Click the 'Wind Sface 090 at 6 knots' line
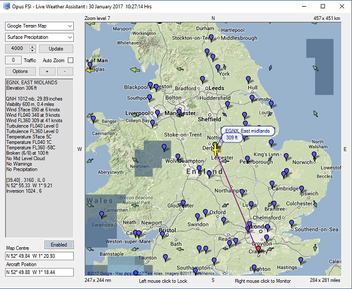 click(33, 109)
